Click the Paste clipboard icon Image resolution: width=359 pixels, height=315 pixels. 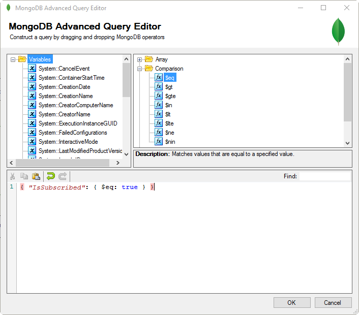tap(36, 176)
